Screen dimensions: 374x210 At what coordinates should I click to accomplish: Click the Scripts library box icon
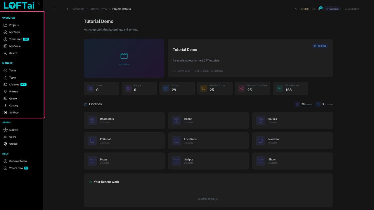point(176,161)
